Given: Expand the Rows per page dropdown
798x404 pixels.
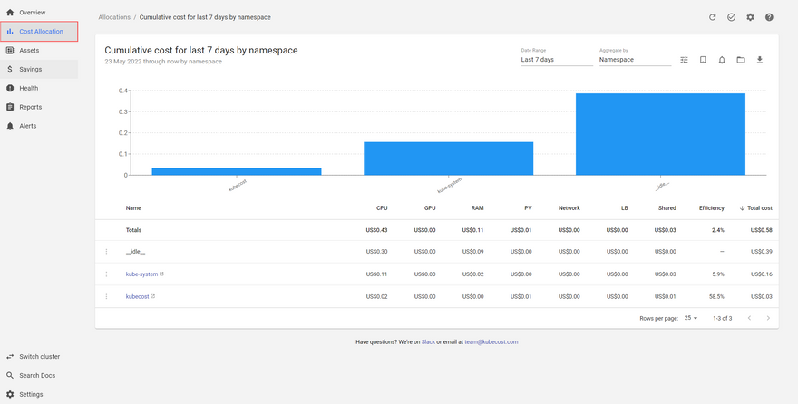Looking at the screenshot, I should point(691,318).
